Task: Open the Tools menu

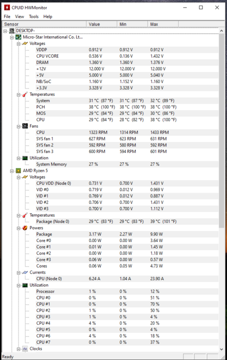Action: pos(33,16)
